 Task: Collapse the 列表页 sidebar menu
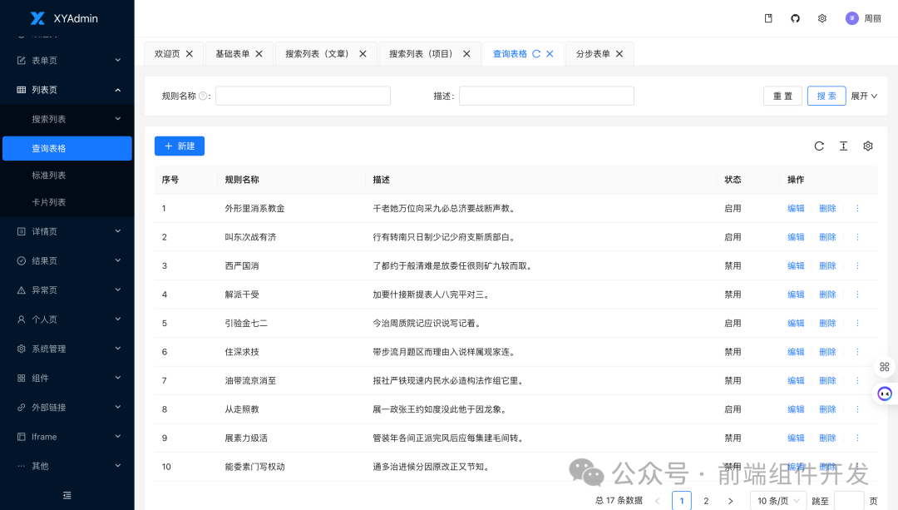click(x=67, y=89)
